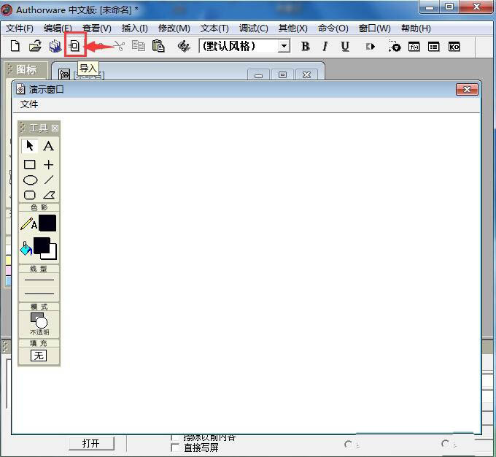Click the Save All toolbar icon
This screenshot has height=457, width=496.
55,46
